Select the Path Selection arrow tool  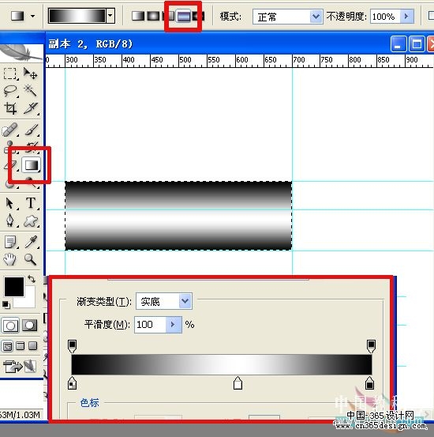(9, 203)
